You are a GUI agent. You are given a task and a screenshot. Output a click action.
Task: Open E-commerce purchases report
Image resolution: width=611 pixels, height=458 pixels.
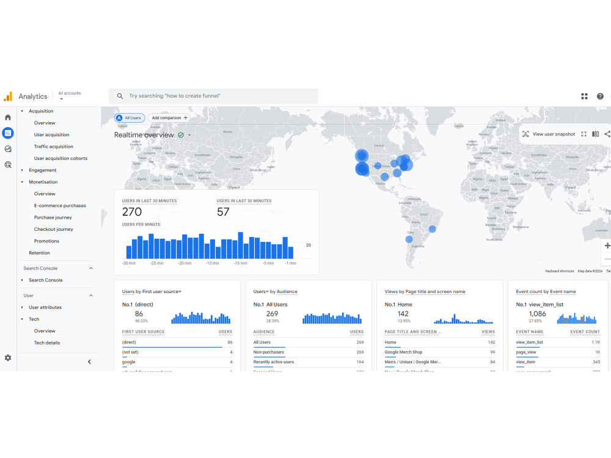click(60, 206)
